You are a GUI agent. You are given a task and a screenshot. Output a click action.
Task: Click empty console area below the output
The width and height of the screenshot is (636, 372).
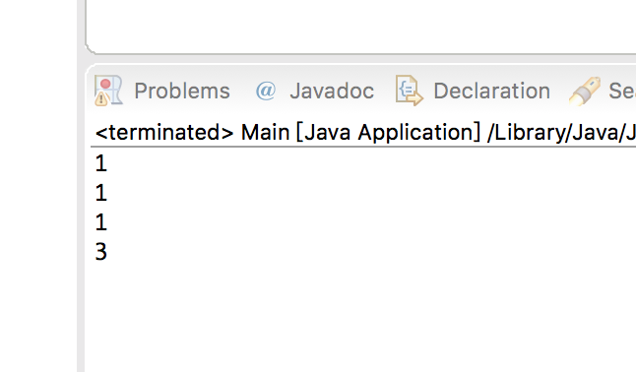361,319
